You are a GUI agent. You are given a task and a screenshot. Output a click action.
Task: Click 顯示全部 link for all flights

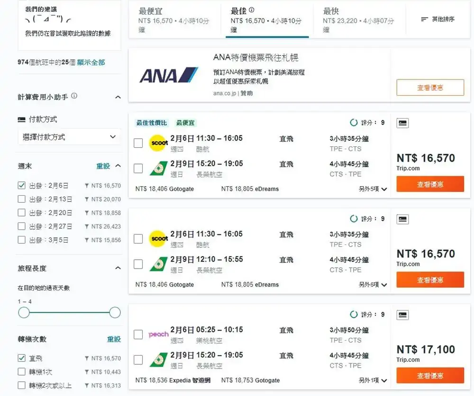point(91,63)
